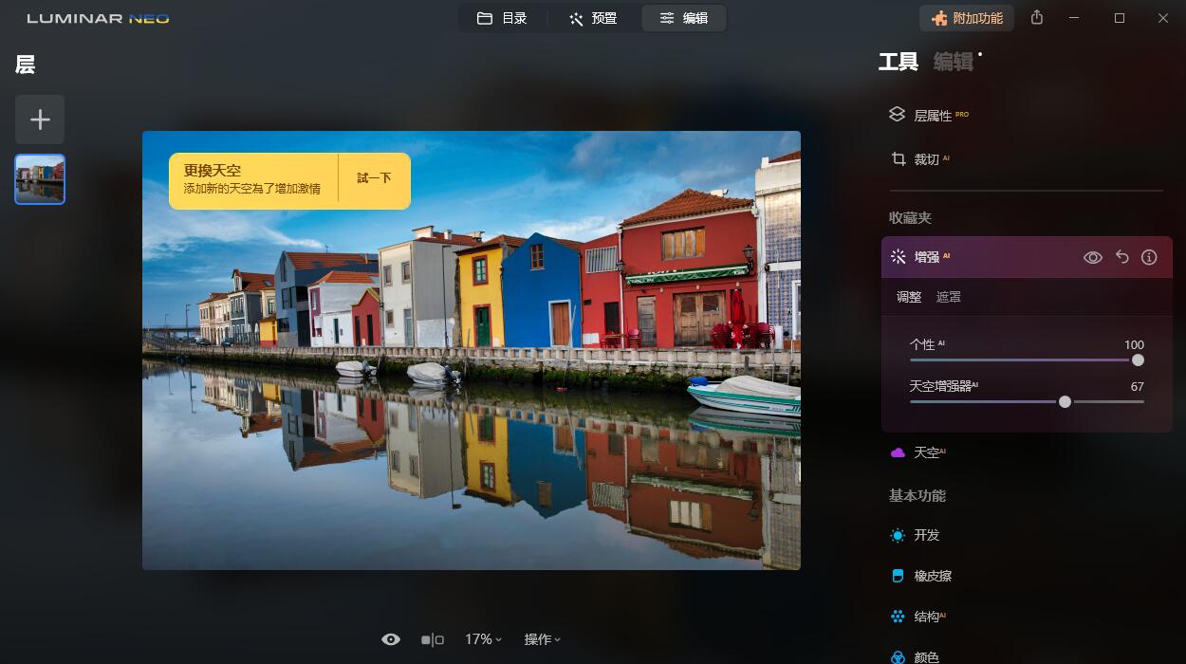Image resolution: width=1186 pixels, height=664 pixels.
Task: Click the 编辑 link in the tools panel
Action: (x=954, y=61)
